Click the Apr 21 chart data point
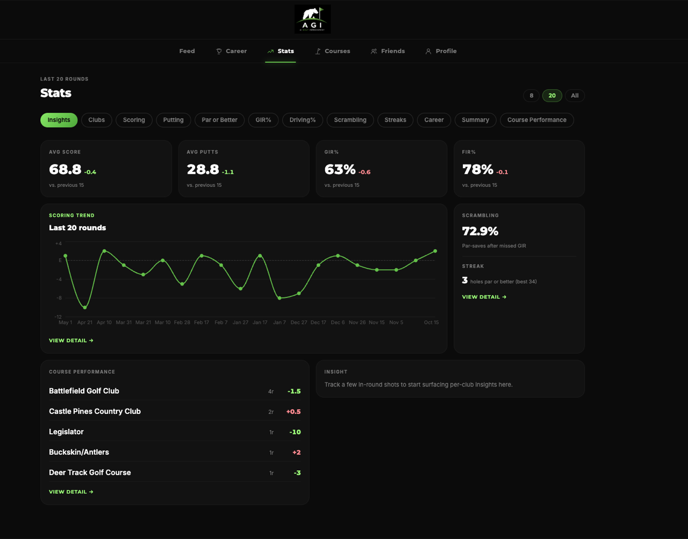Screen dimensions: 688x539 (85, 308)
